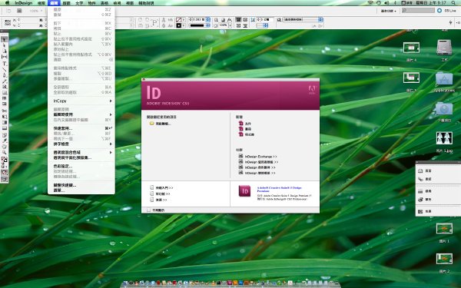The width and height of the screenshot is (461, 288).
Task: Select the Line tool in the toolbox
Action: click(5, 70)
